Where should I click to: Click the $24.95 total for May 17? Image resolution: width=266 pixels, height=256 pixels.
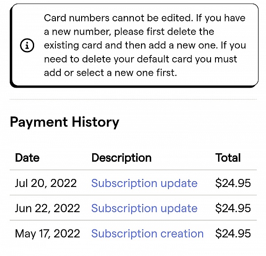(x=233, y=233)
